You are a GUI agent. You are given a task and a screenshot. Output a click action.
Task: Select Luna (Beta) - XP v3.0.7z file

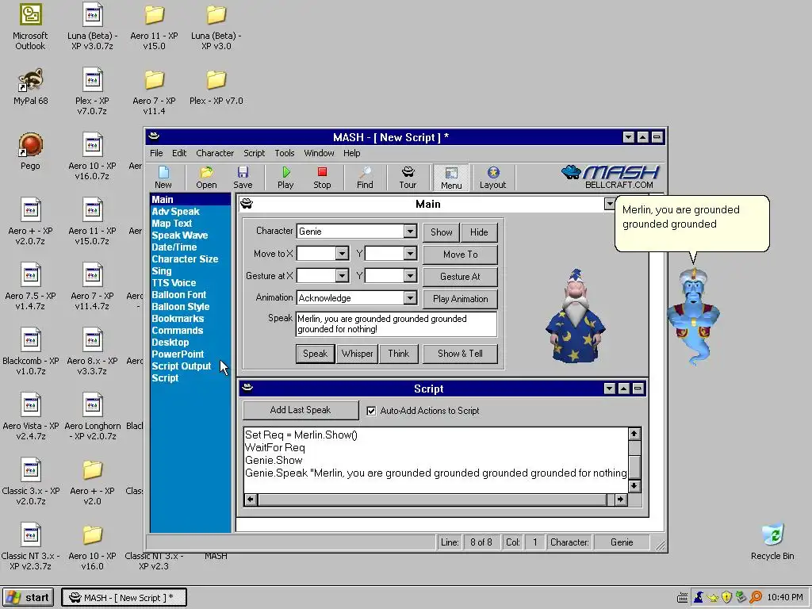(92, 27)
